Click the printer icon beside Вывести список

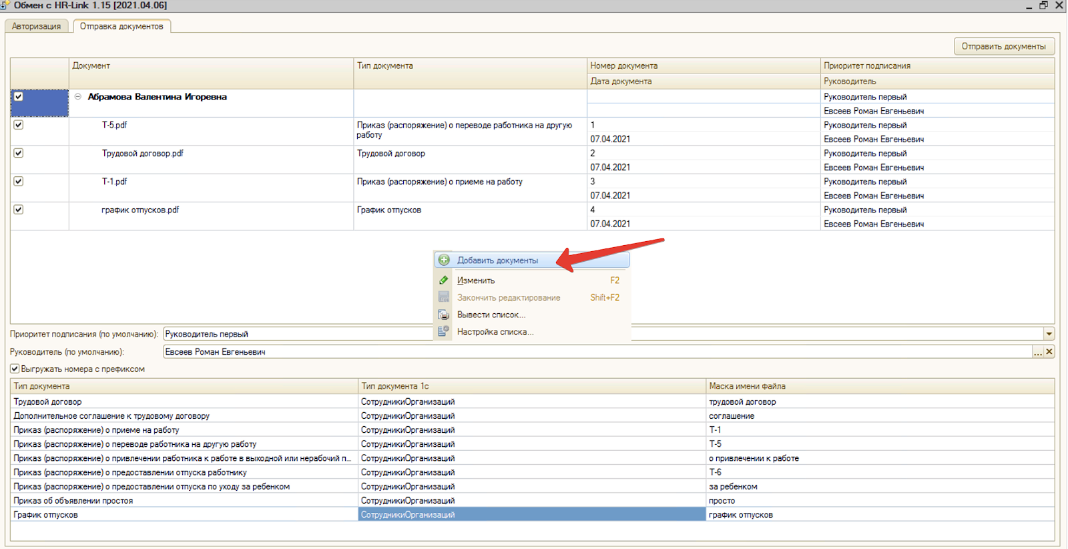[x=444, y=314]
